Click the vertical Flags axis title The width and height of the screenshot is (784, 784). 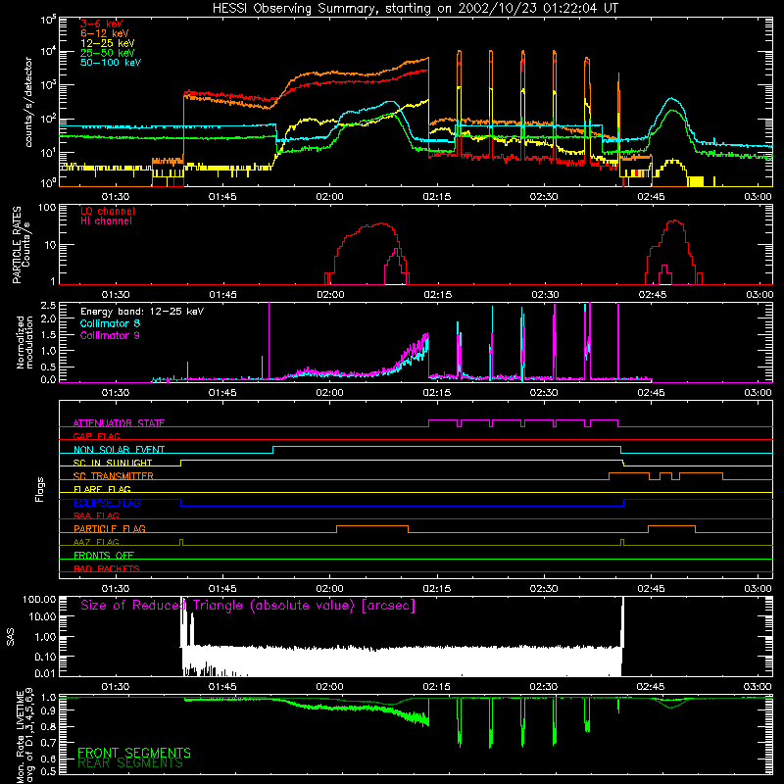tap(40, 489)
